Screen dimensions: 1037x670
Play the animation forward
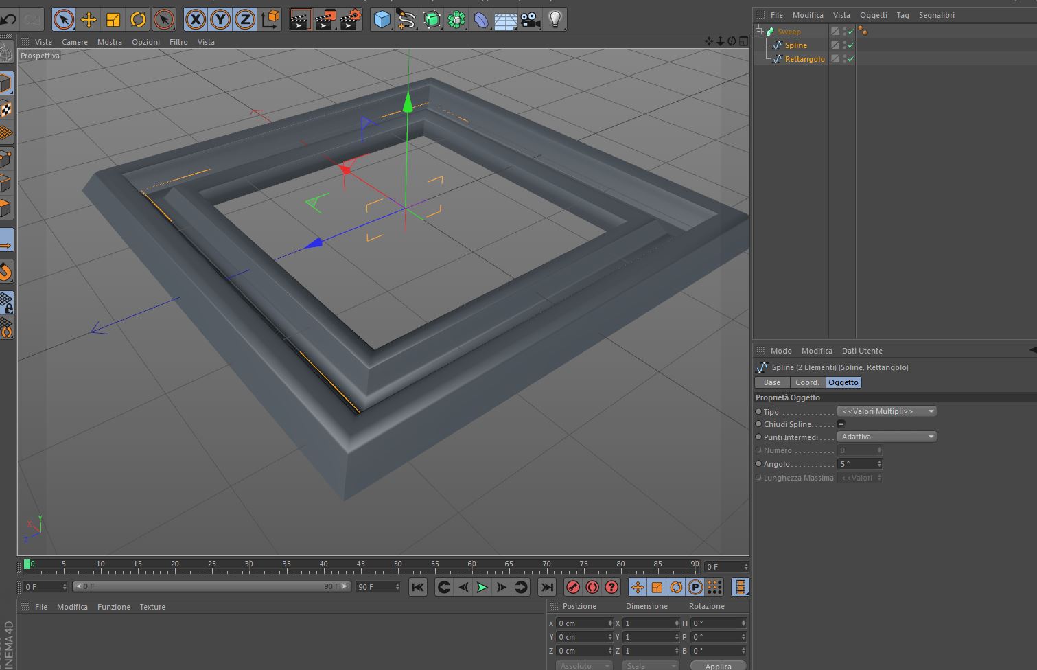482,587
